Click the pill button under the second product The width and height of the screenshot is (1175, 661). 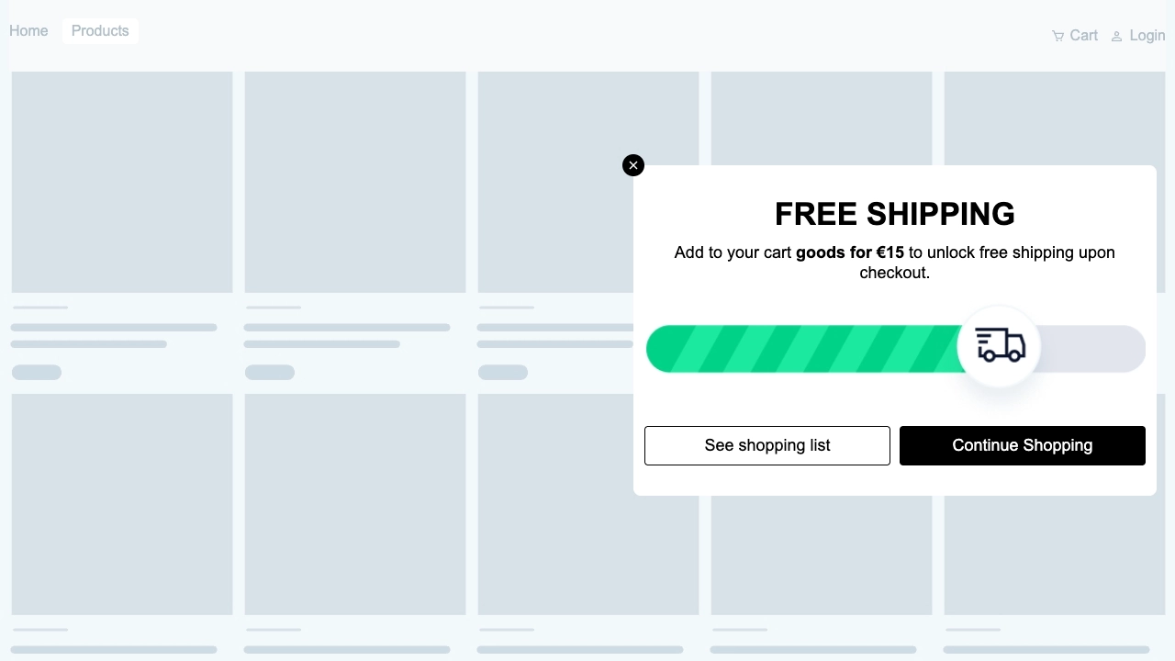point(270,372)
